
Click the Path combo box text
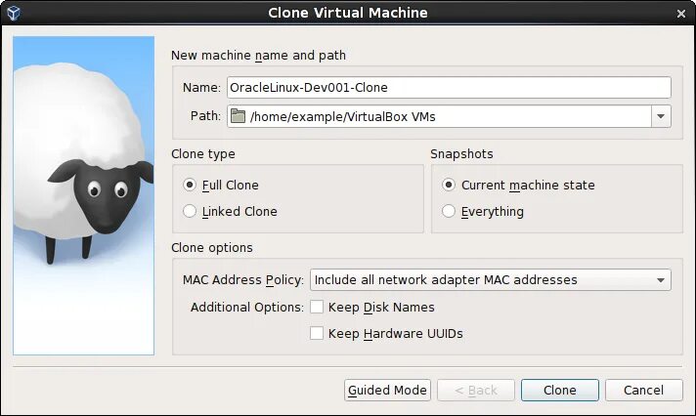coord(343,116)
